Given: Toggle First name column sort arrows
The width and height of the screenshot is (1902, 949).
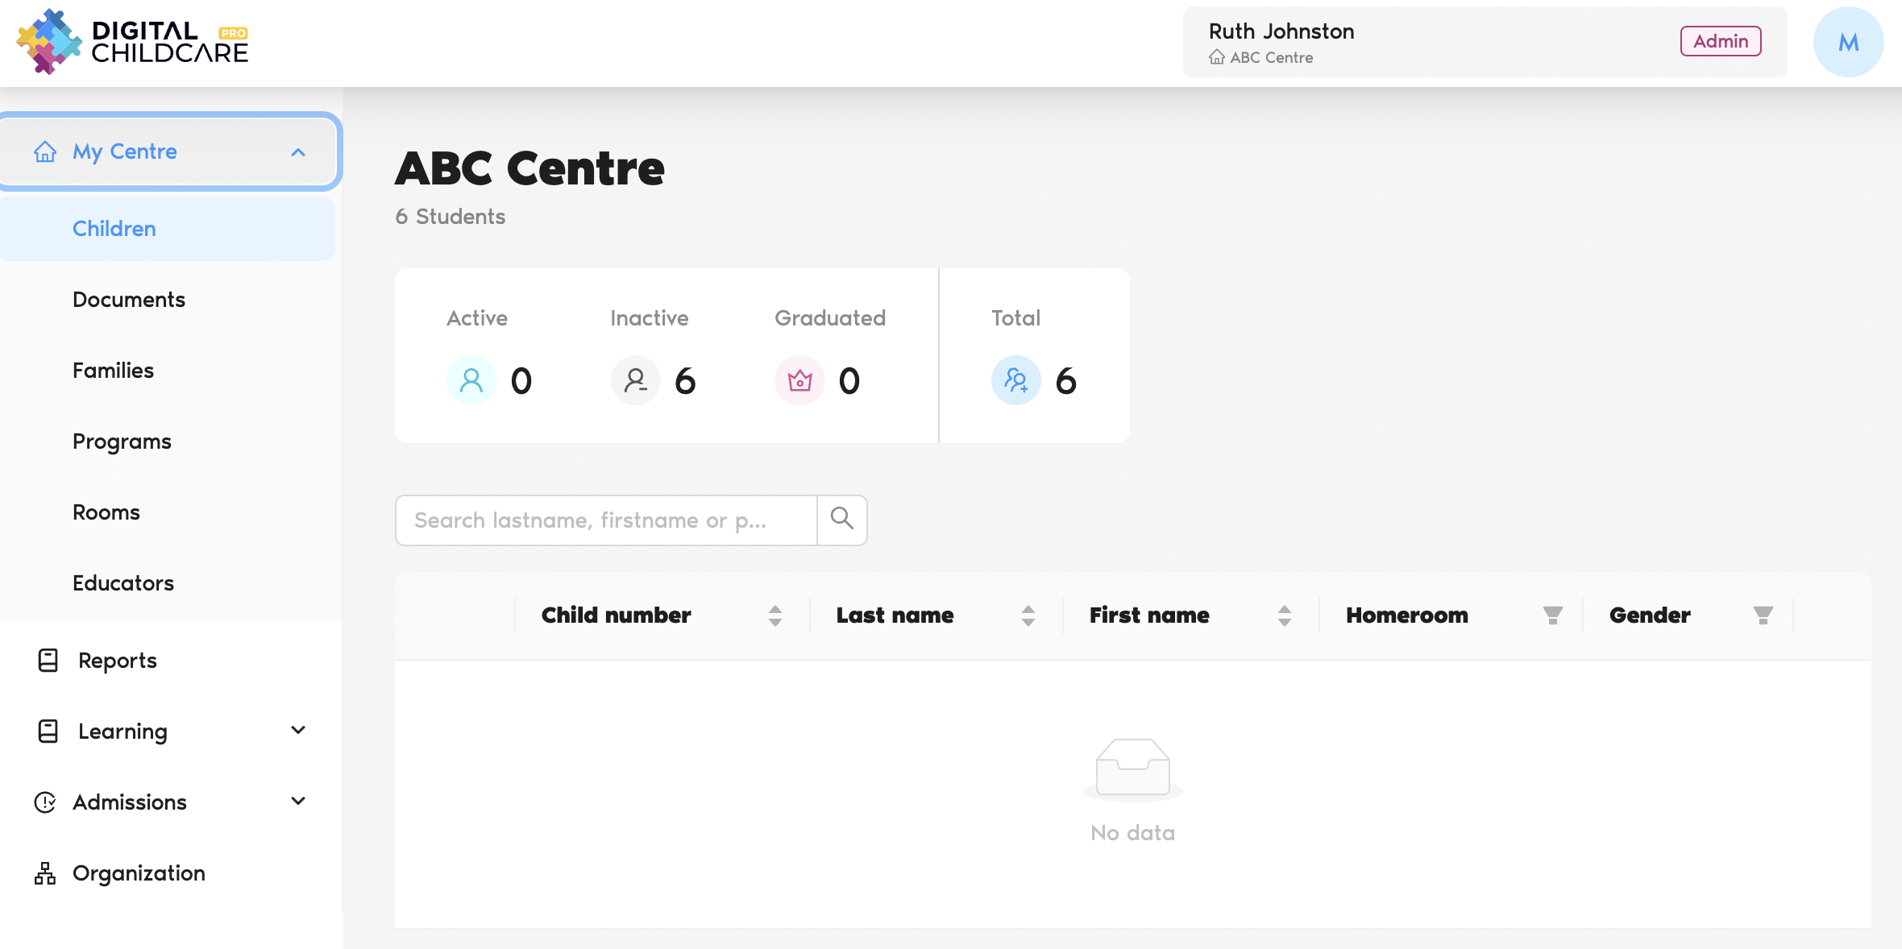Looking at the screenshot, I should point(1284,615).
